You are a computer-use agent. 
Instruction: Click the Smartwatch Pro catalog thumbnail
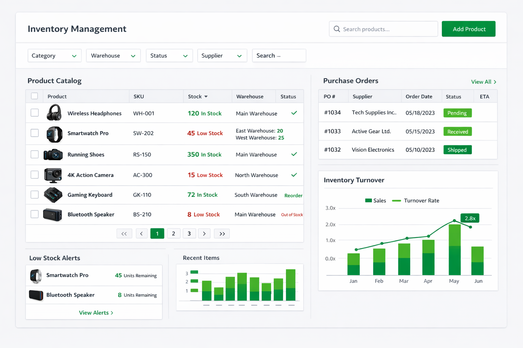54,134
